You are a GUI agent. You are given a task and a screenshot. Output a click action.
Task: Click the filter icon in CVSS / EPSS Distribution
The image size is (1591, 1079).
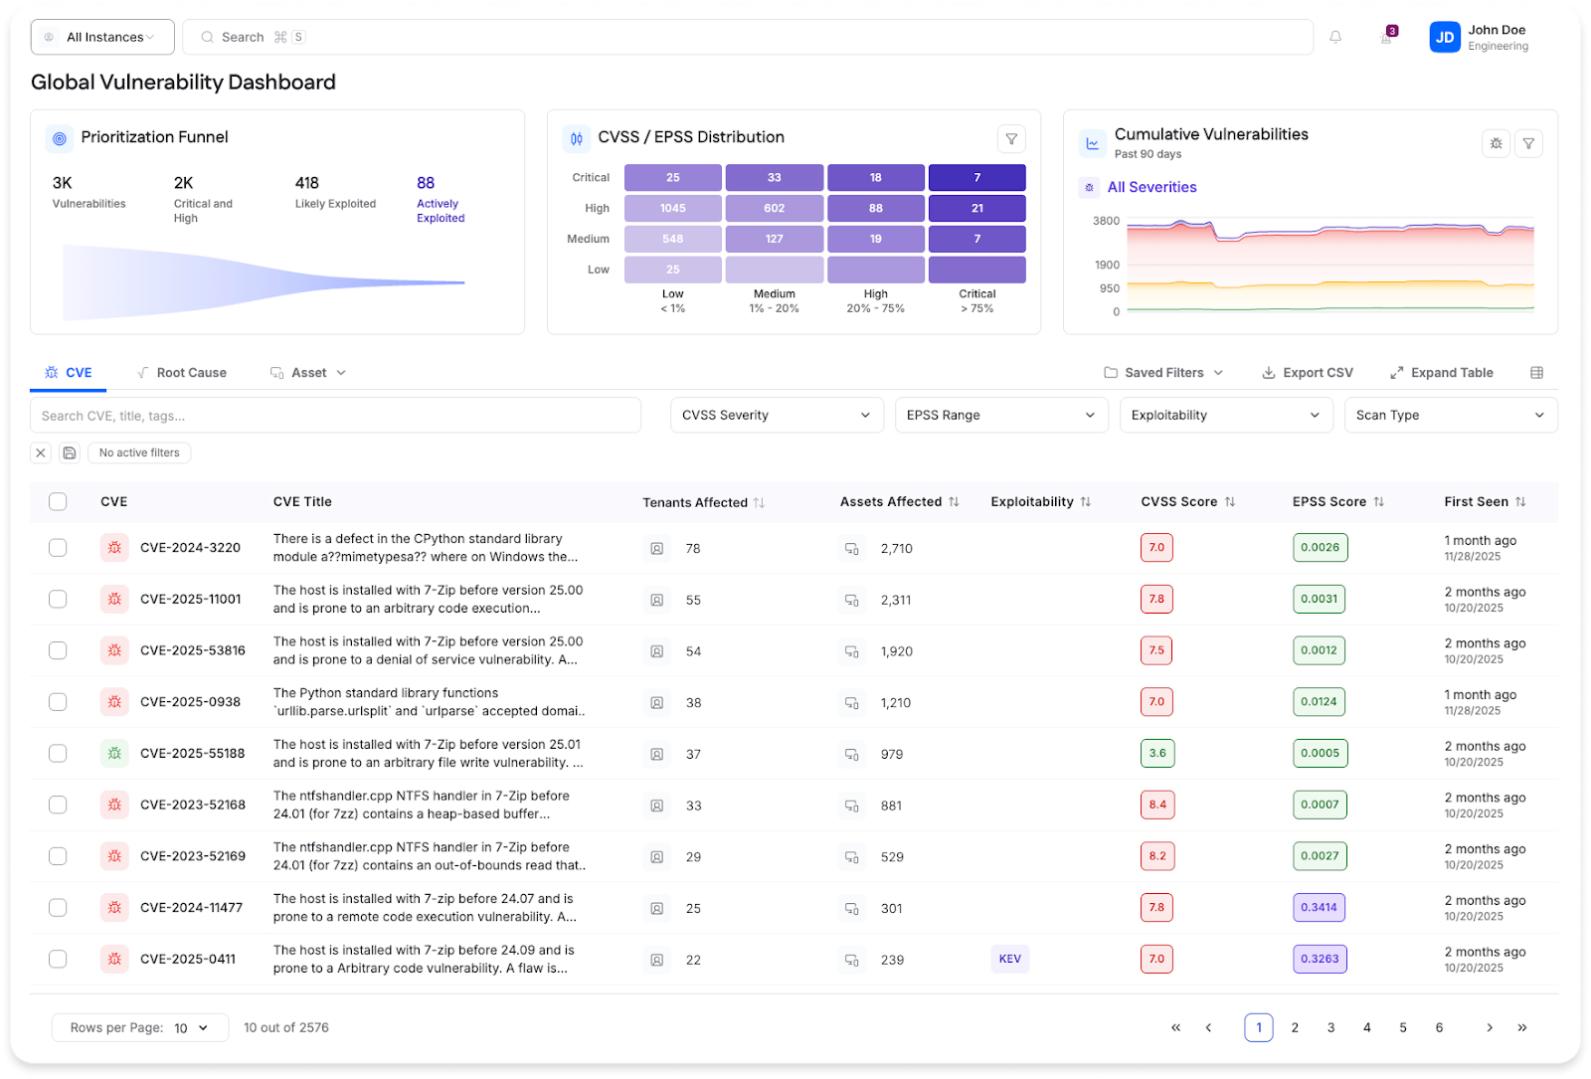coord(1011,138)
